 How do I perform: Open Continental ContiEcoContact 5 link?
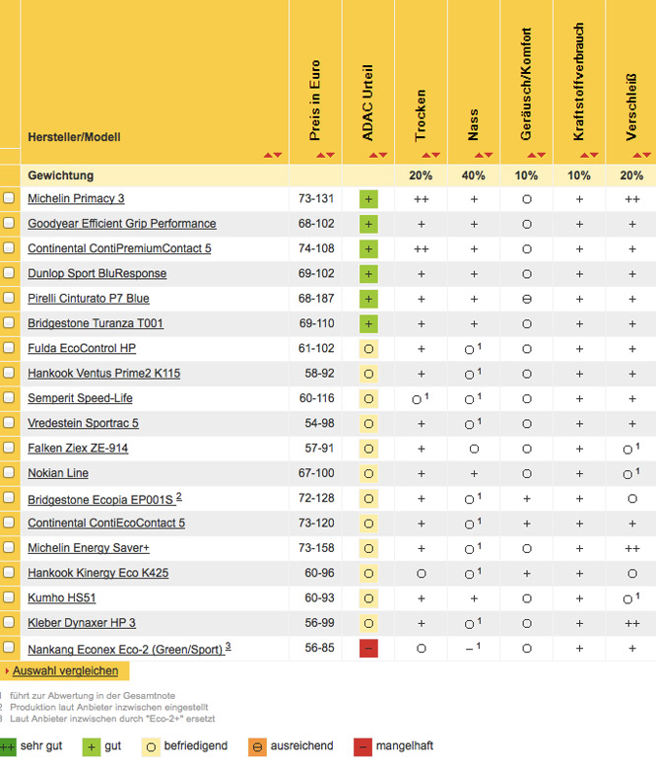coord(106,522)
